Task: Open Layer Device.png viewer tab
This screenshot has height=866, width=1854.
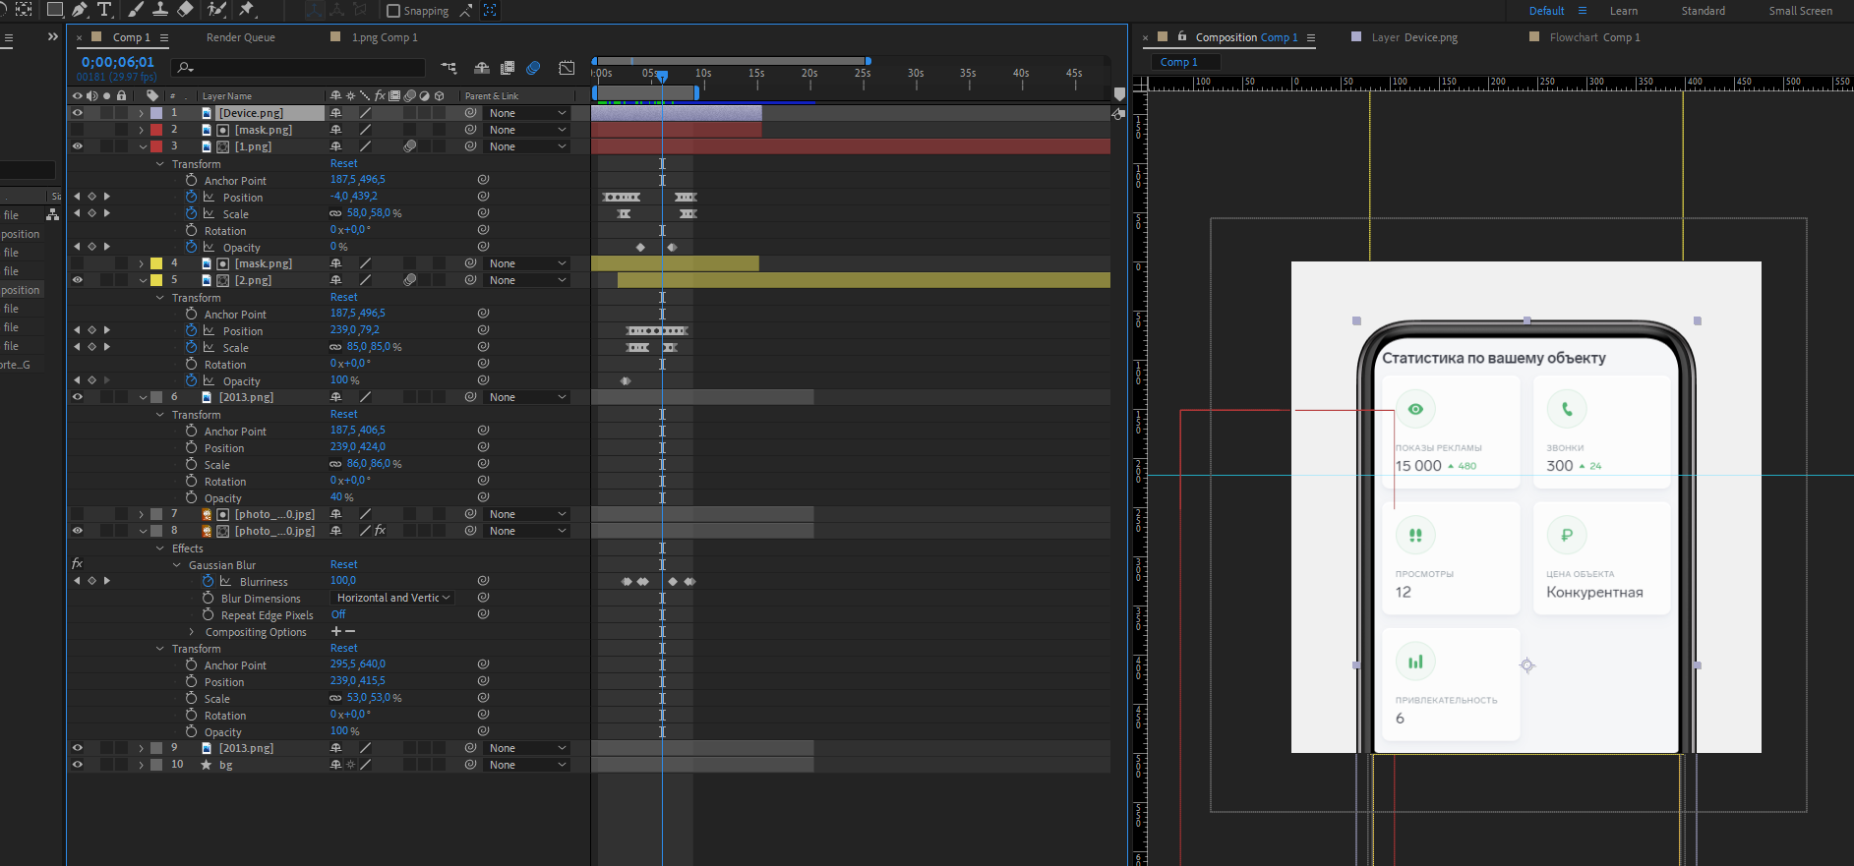Action: tap(1414, 37)
